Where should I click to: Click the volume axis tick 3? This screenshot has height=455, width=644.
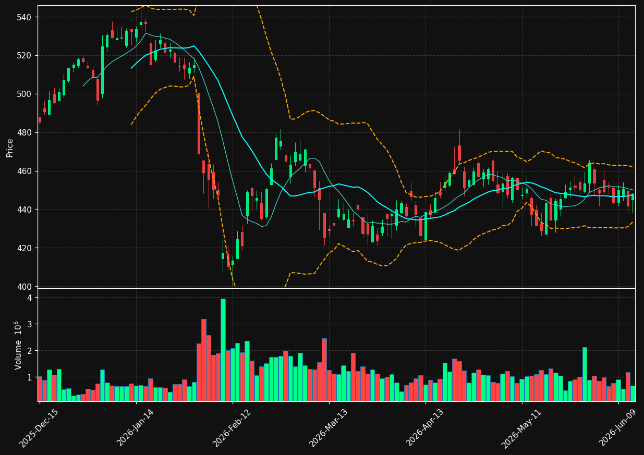point(30,325)
